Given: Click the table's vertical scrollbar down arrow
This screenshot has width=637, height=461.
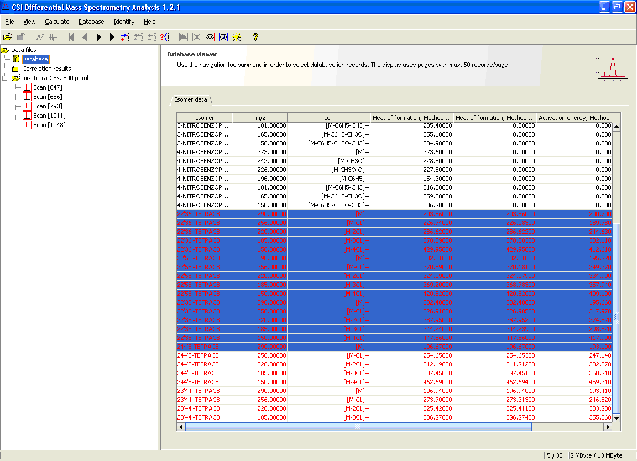Looking at the screenshot, I should 616,418.
